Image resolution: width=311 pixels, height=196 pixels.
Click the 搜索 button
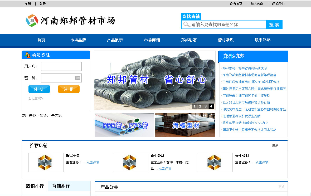[x=274, y=24]
